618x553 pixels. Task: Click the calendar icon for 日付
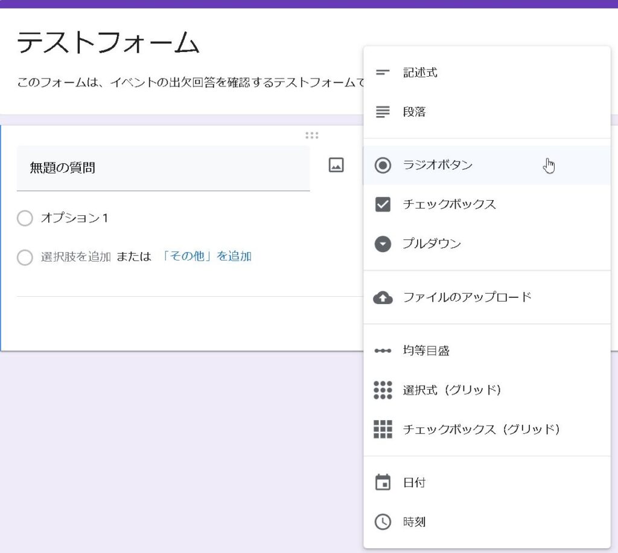[383, 482]
